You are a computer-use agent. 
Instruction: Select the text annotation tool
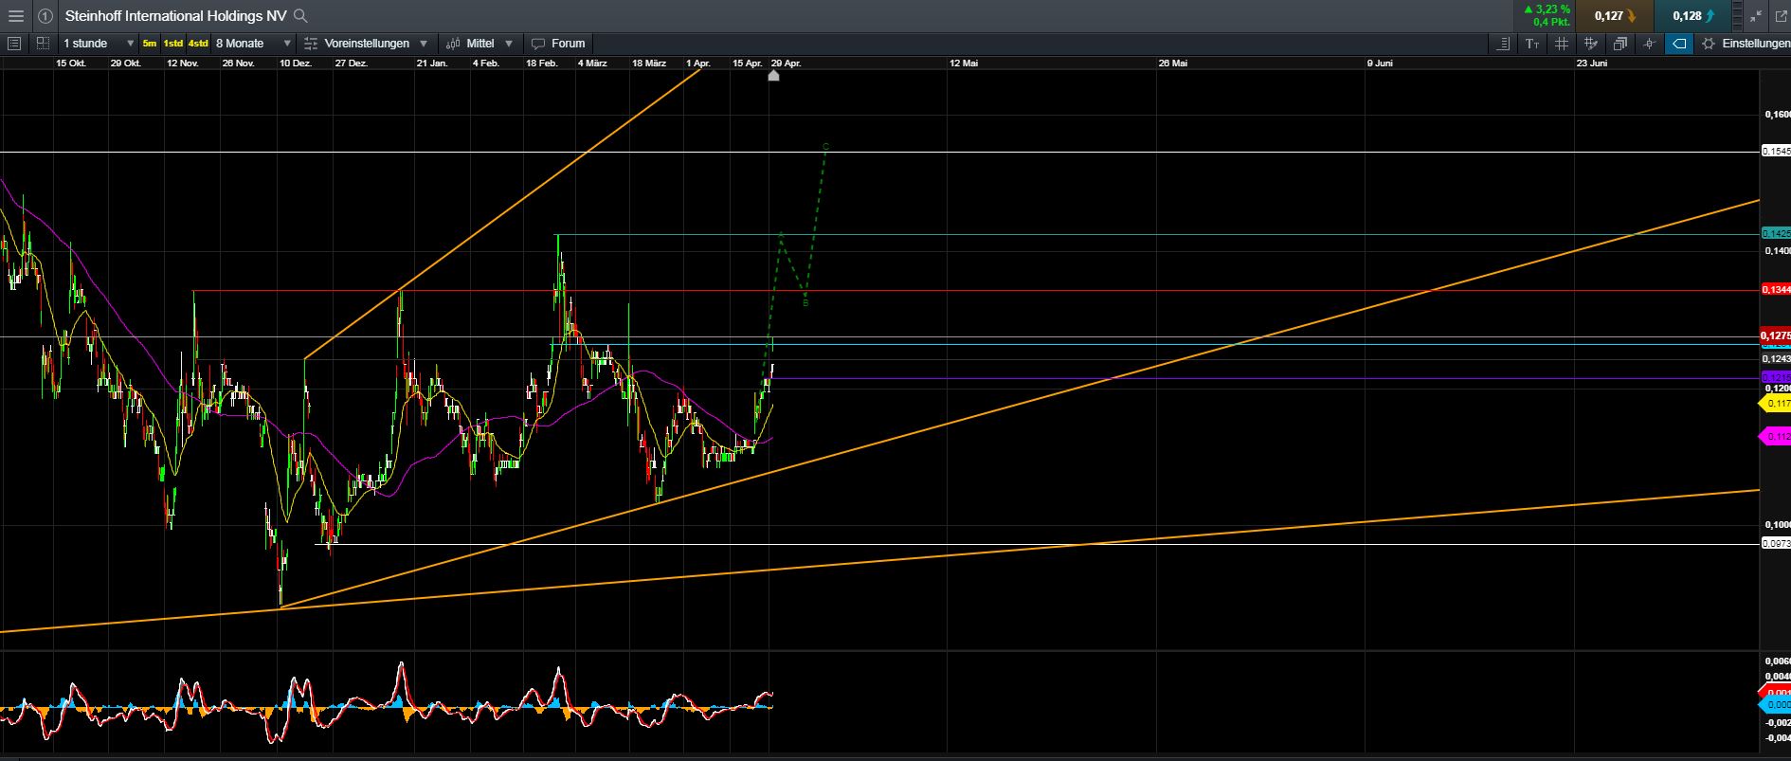[x=1532, y=44]
